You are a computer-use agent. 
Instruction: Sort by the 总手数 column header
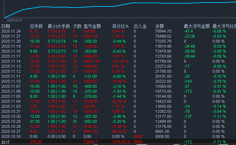[x=36, y=26]
